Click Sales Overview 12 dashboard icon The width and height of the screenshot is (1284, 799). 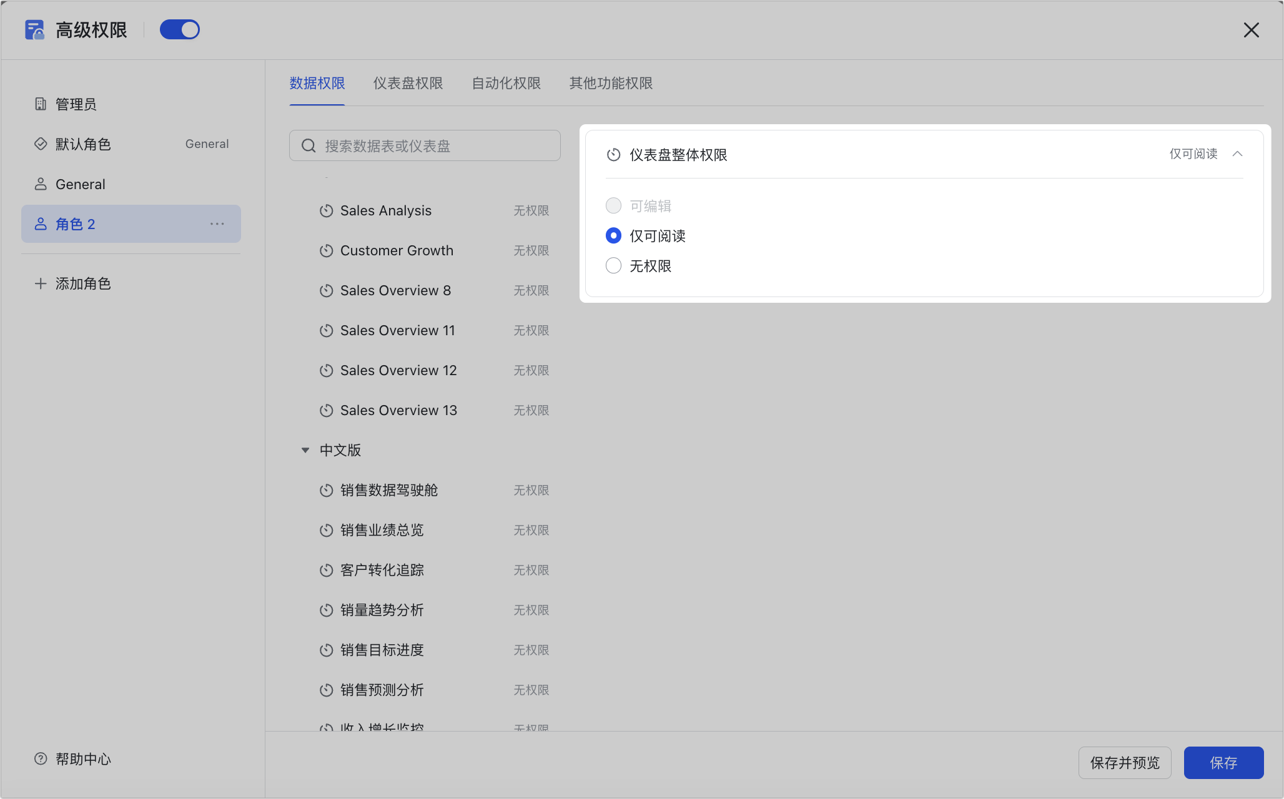[326, 371]
